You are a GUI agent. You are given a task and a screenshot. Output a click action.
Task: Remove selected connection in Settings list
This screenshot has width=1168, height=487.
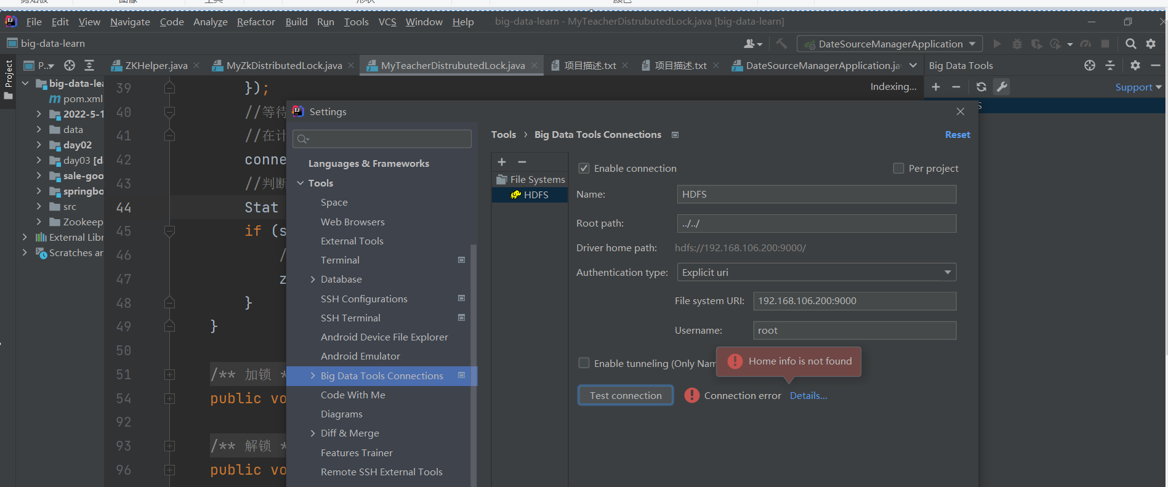pos(522,162)
